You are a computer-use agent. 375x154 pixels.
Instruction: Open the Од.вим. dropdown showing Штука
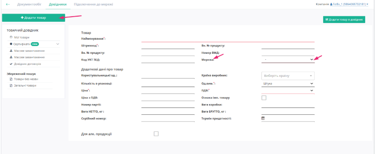[x=288, y=84]
